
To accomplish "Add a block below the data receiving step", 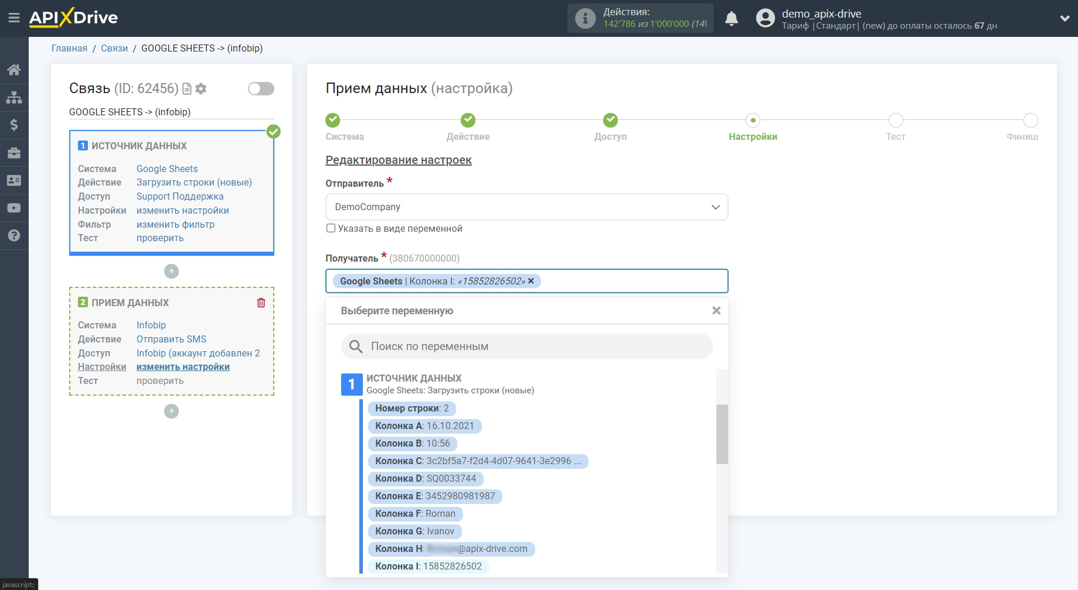I will click(171, 411).
